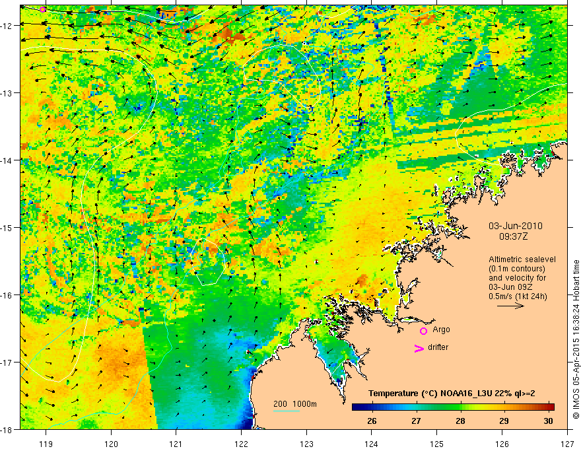Click the magenta Argo circle in legend

pyautogui.click(x=423, y=331)
